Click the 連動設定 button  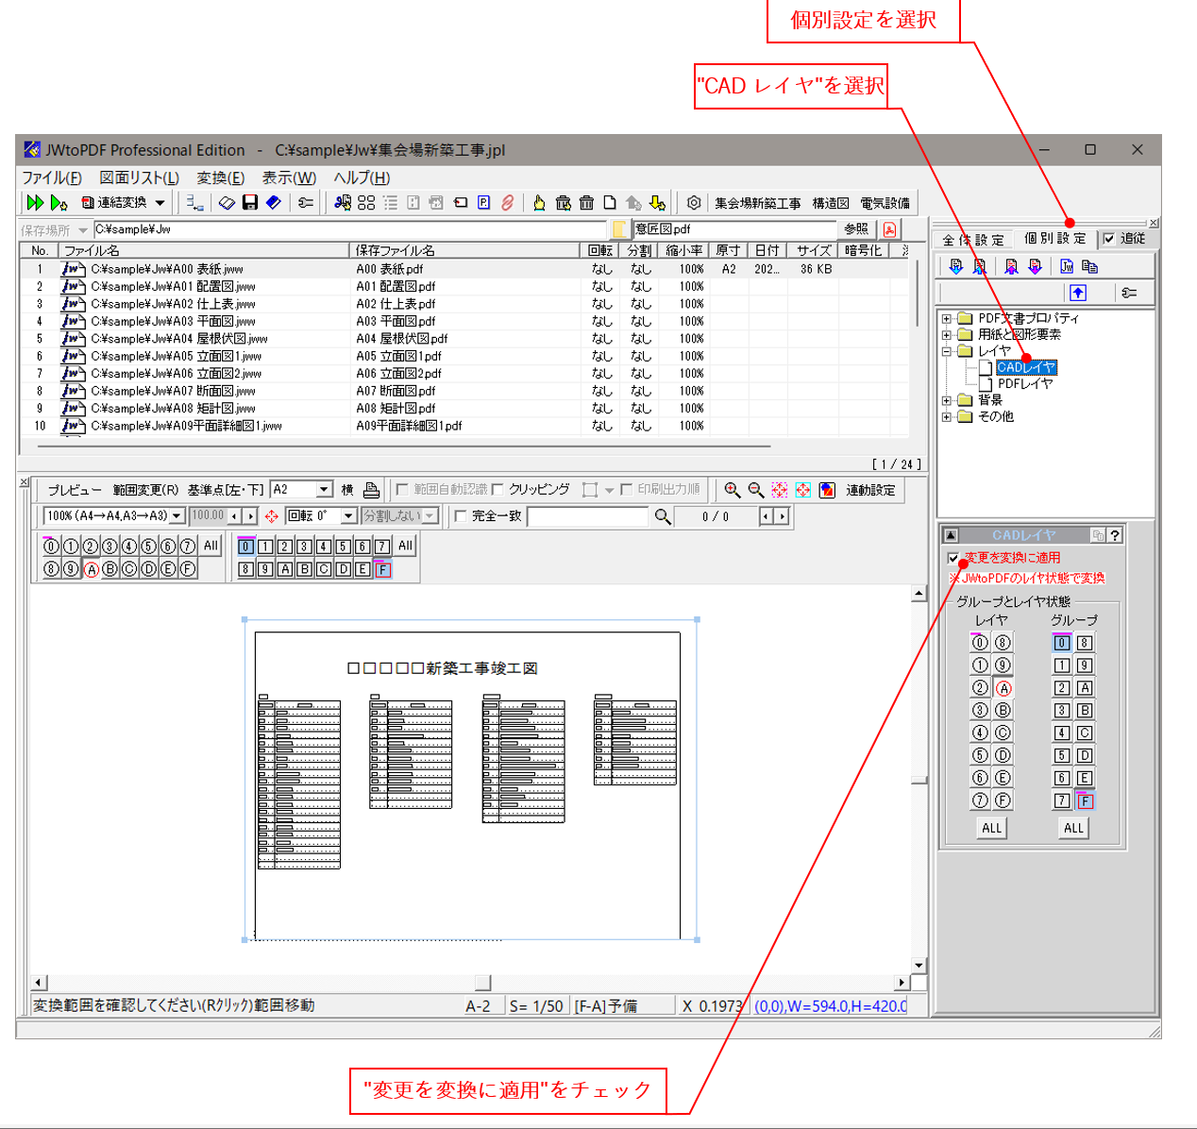(870, 490)
